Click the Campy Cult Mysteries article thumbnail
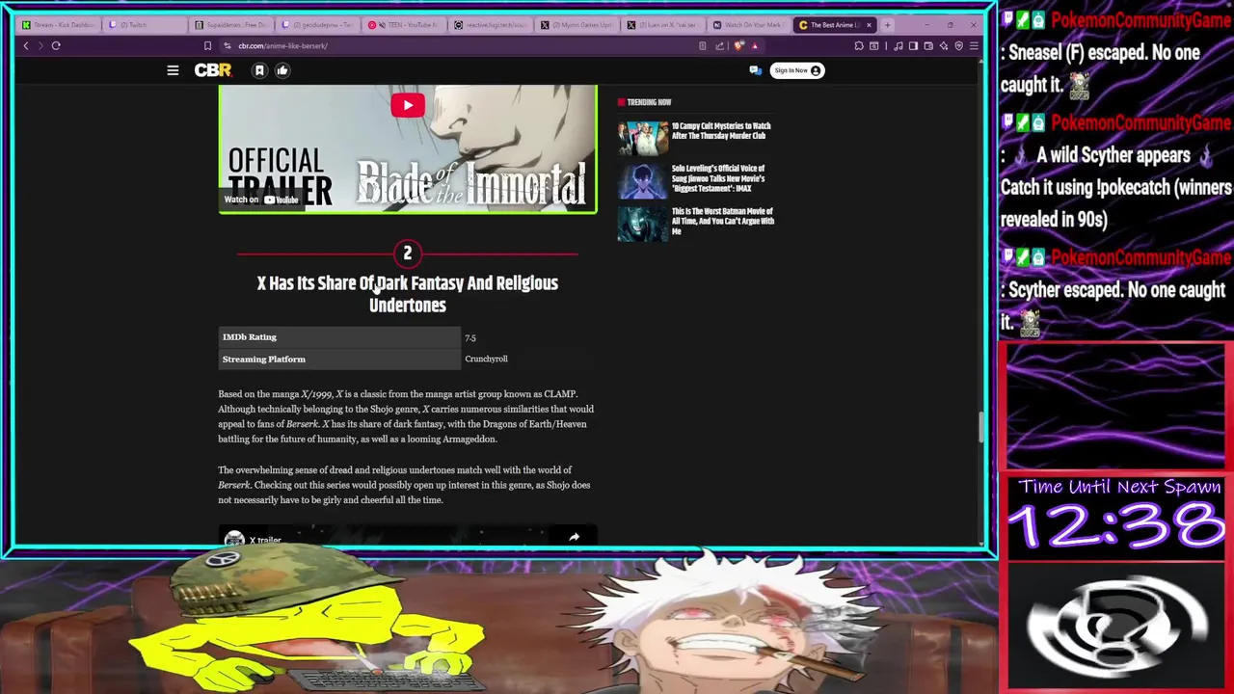Screen dimensions: 1234x694 643,138
